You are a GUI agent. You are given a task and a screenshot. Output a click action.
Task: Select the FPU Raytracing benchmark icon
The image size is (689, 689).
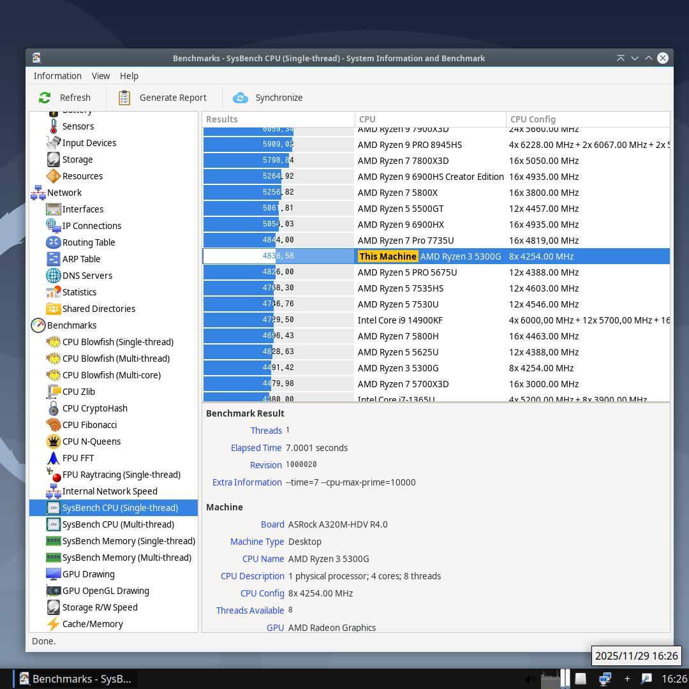pos(54,475)
